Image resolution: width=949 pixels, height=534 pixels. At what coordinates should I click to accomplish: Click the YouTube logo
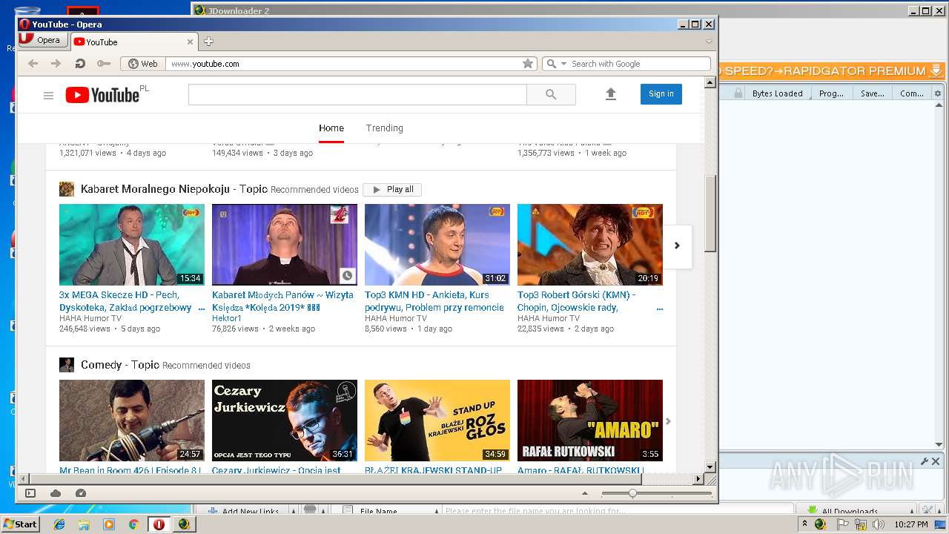[102, 95]
